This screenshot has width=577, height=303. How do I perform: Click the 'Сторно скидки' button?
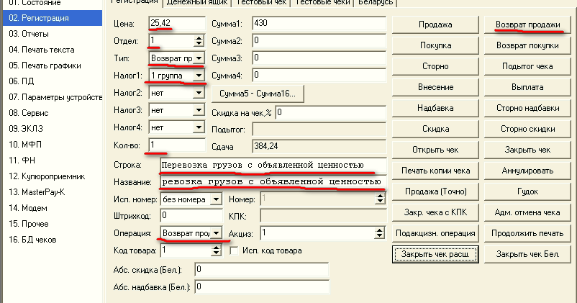(527, 129)
